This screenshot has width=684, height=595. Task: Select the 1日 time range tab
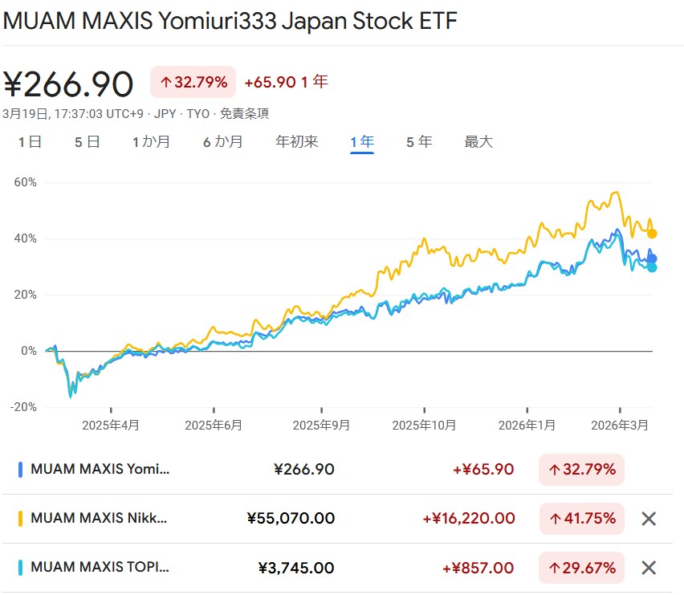point(30,142)
